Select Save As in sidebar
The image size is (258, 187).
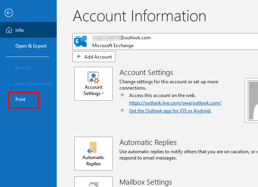pyautogui.click(x=23, y=68)
